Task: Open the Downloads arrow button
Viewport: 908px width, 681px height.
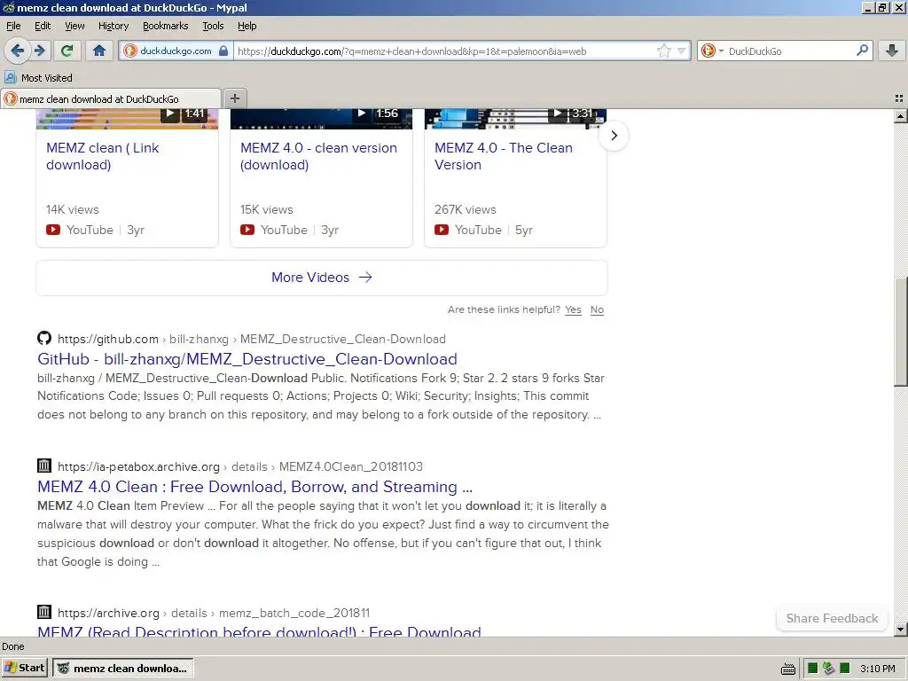Action: (x=892, y=51)
